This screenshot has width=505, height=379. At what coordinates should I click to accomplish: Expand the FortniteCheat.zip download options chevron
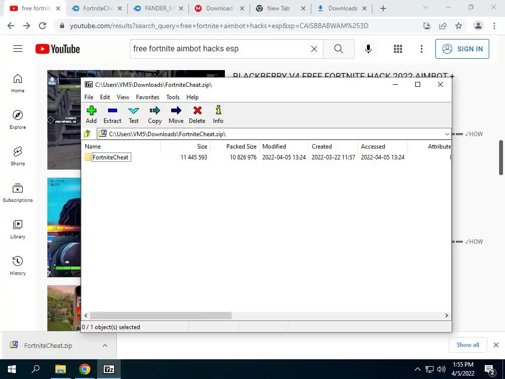[x=105, y=345]
